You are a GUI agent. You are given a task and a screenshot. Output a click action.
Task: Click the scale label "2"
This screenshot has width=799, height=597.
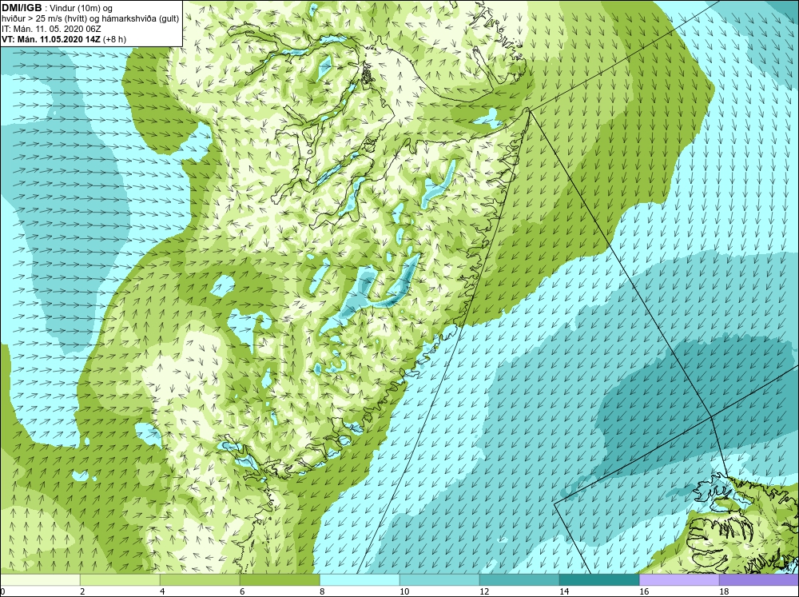[x=81, y=591]
